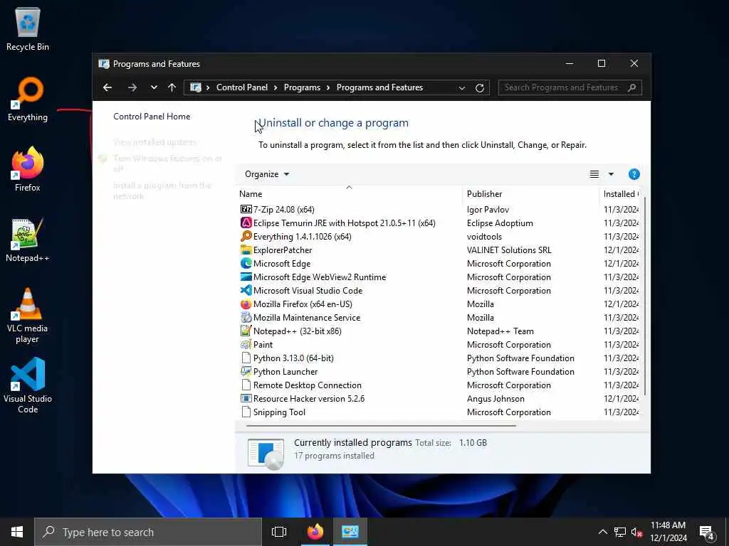The image size is (729, 546).
Task: Open the Recycle Bin desktop icon
Action: point(28,29)
